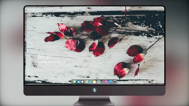Open the blue App Store icon
This screenshot has height=106, width=189.
coord(111,82)
